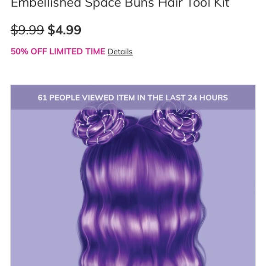Click the 61 people viewed item banner
This screenshot has width=266, height=266.
point(133,97)
